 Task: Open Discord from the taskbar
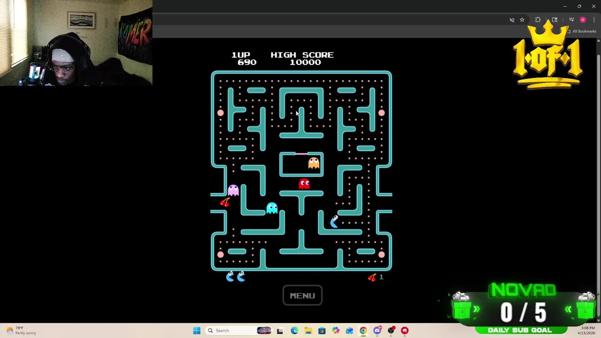pyautogui.click(x=377, y=330)
